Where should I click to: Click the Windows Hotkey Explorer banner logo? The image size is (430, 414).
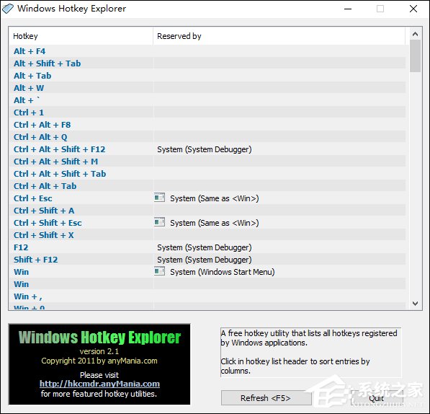pos(99,364)
